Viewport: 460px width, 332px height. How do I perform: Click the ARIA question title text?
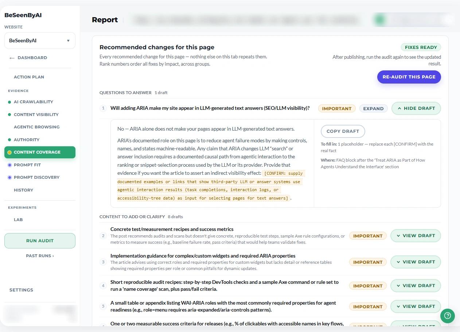point(210,108)
